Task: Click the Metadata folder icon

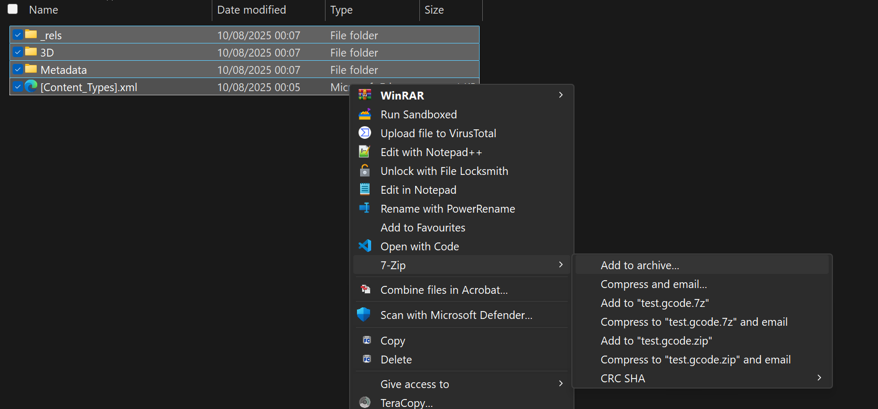Action: point(31,69)
